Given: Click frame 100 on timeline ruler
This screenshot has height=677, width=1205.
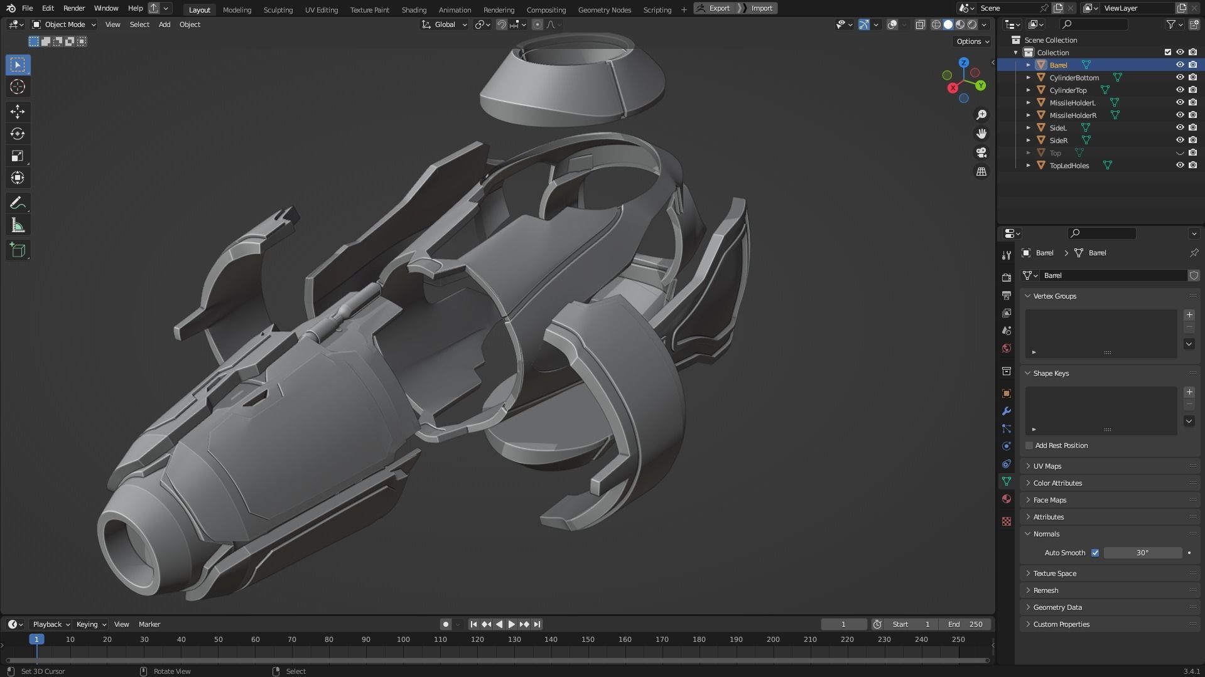Looking at the screenshot, I should (403, 639).
